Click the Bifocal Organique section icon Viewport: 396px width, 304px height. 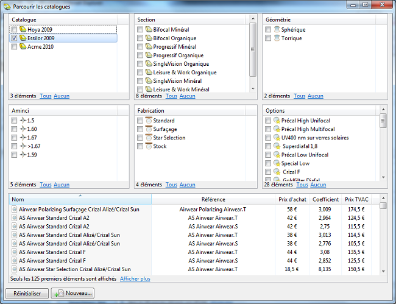point(149,38)
